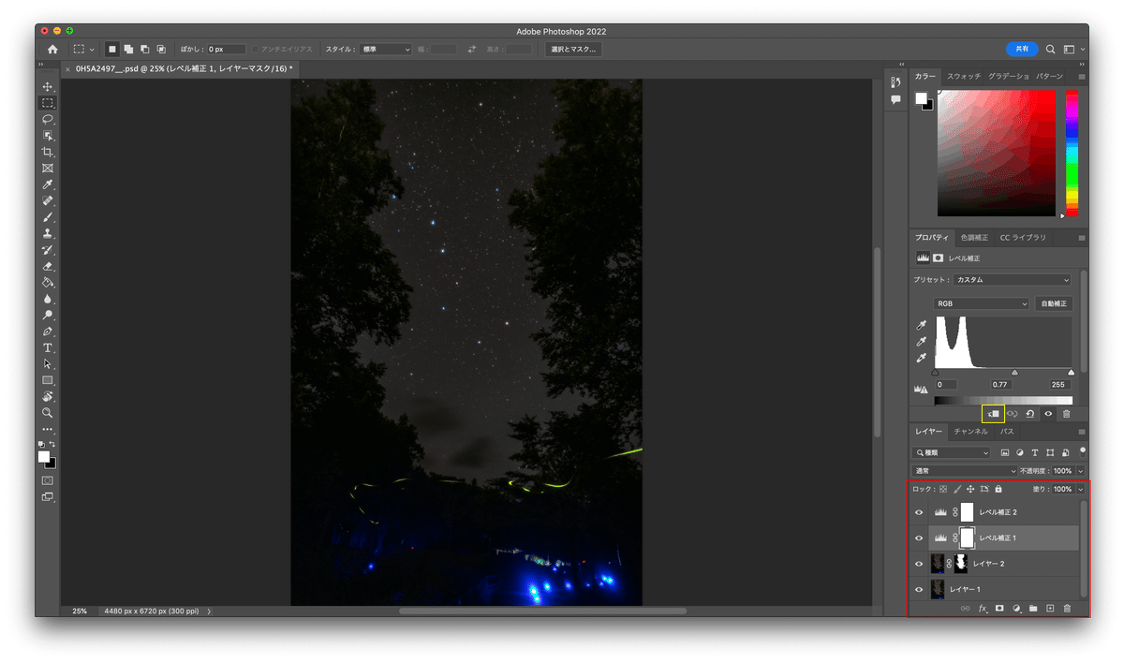Image resolution: width=1124 pixels, height=663 pixels.
Task: Select the Pen tool
Action: (x=48, y=331)
